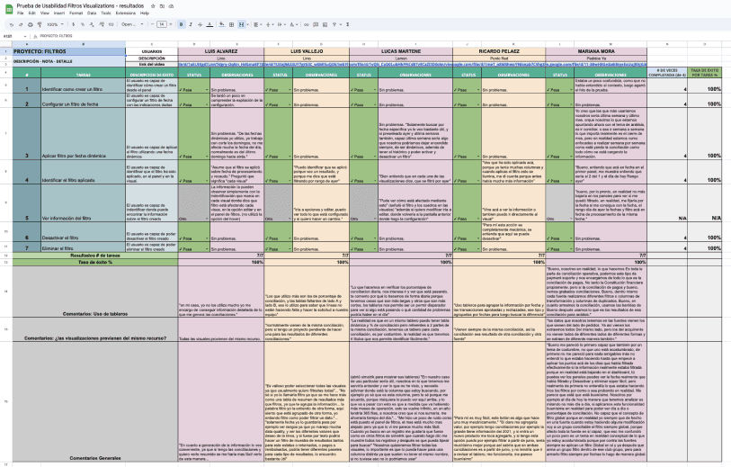Toggle italic formatting
Screen dimensions: 731x467
click(x=191, y=24)
